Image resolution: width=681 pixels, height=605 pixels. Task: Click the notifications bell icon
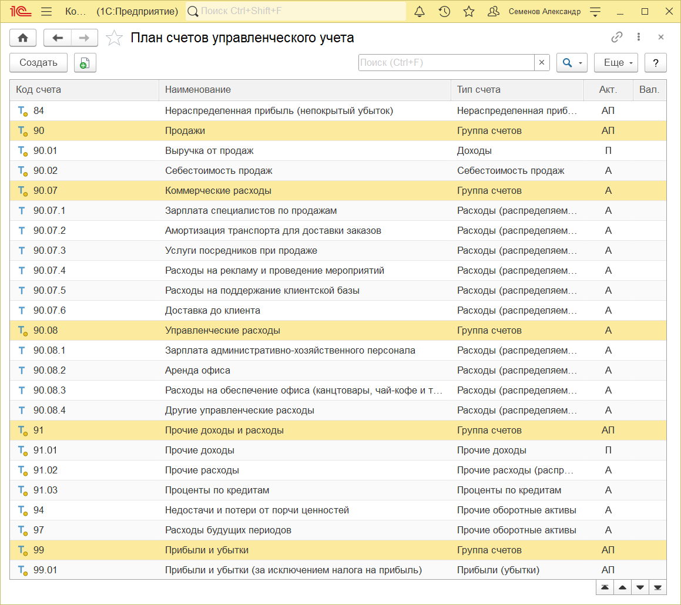tap(420, 11)
